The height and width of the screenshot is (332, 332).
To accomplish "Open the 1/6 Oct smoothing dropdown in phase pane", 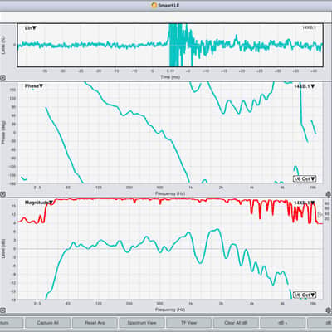I will 305,178.
